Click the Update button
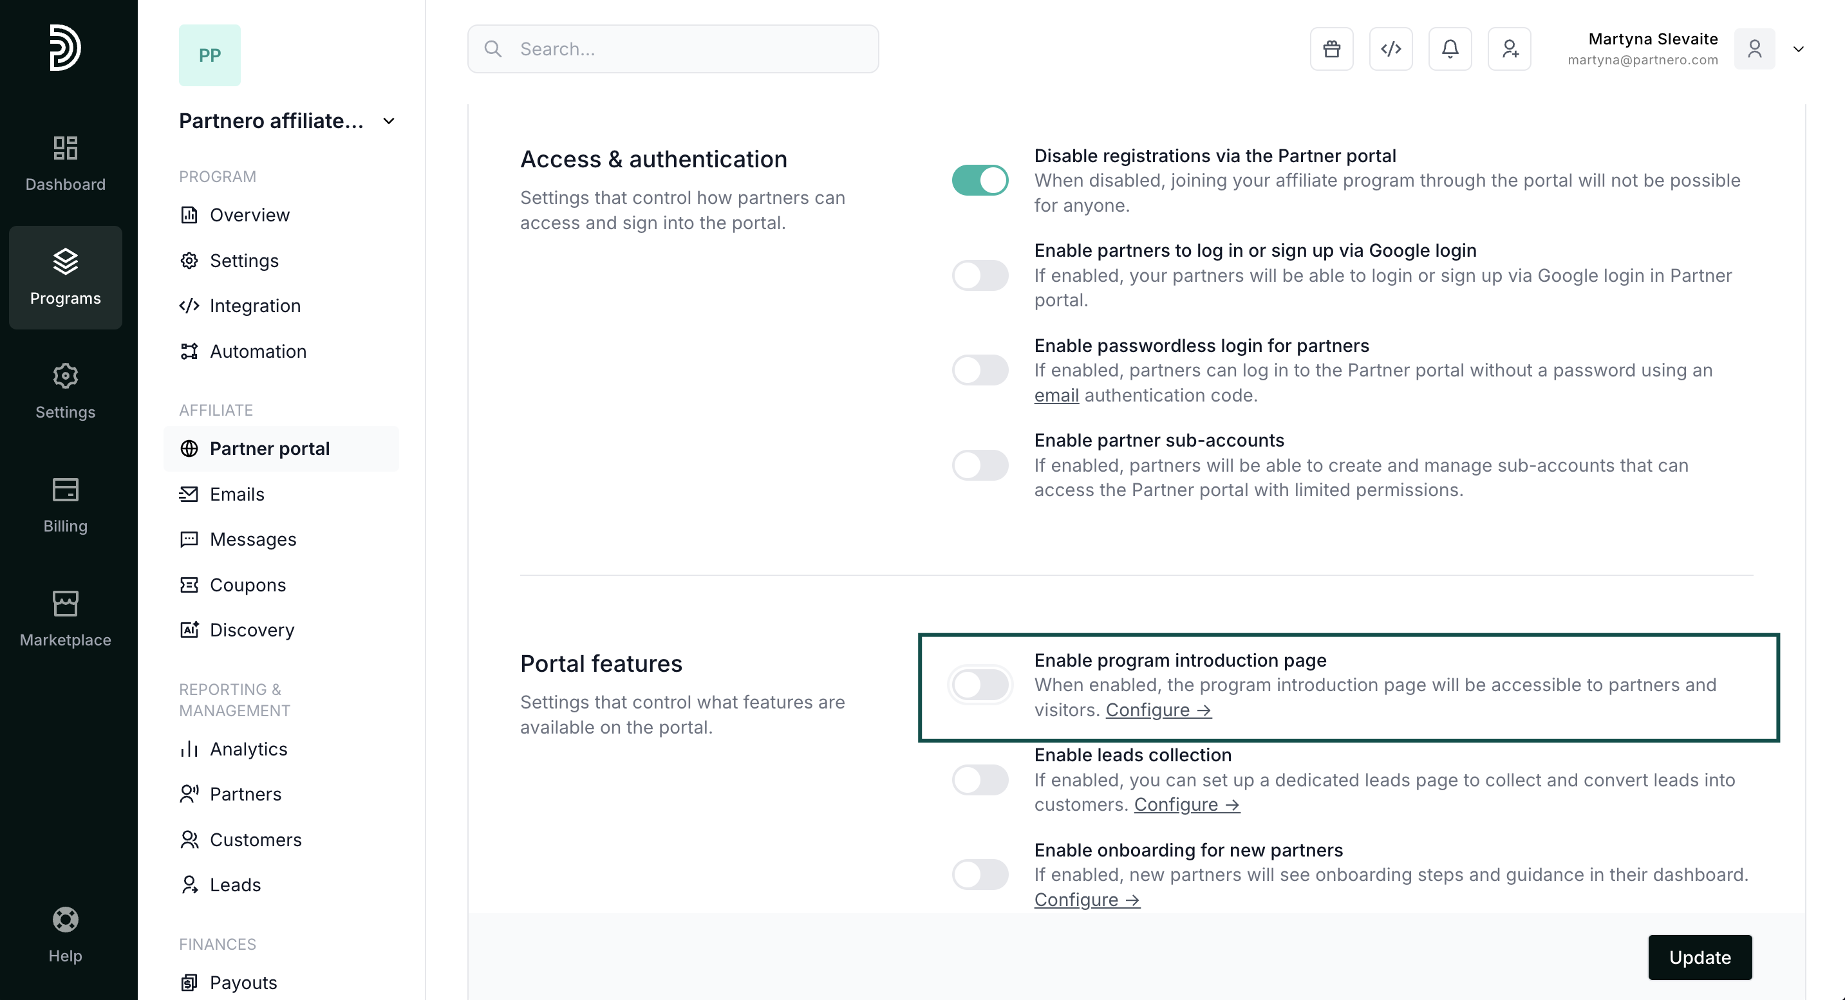This screenshot has height=1000, width=1845. (x=1699, y=957)
